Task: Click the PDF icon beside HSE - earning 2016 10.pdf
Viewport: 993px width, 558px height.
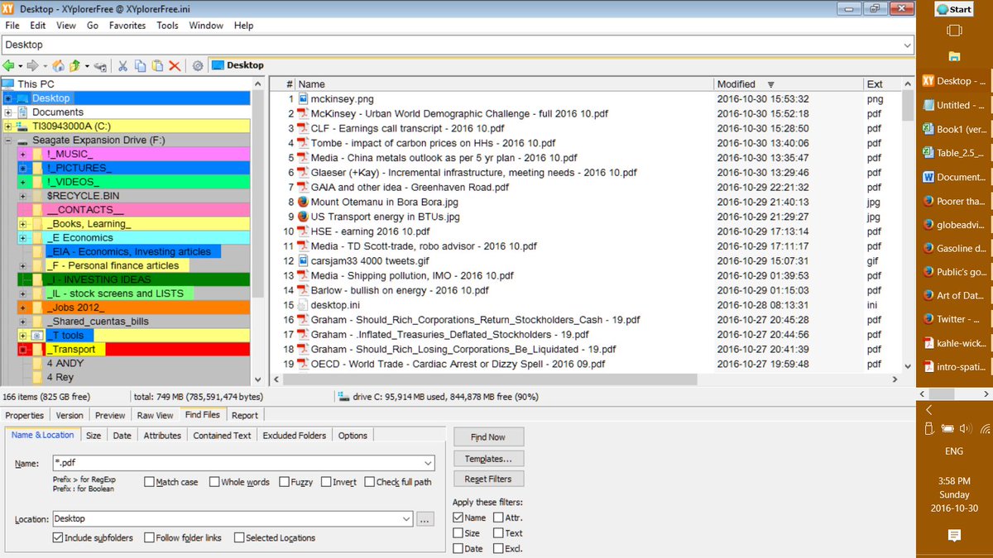Action: 303,231
